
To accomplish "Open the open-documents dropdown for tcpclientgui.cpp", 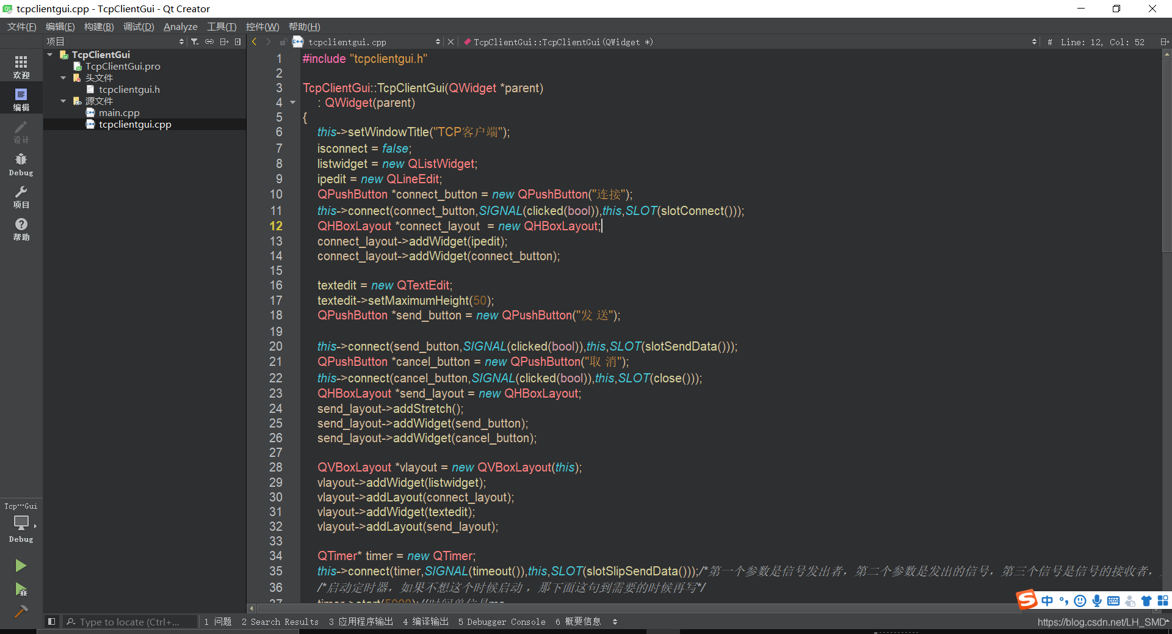I will click(438, 42).
